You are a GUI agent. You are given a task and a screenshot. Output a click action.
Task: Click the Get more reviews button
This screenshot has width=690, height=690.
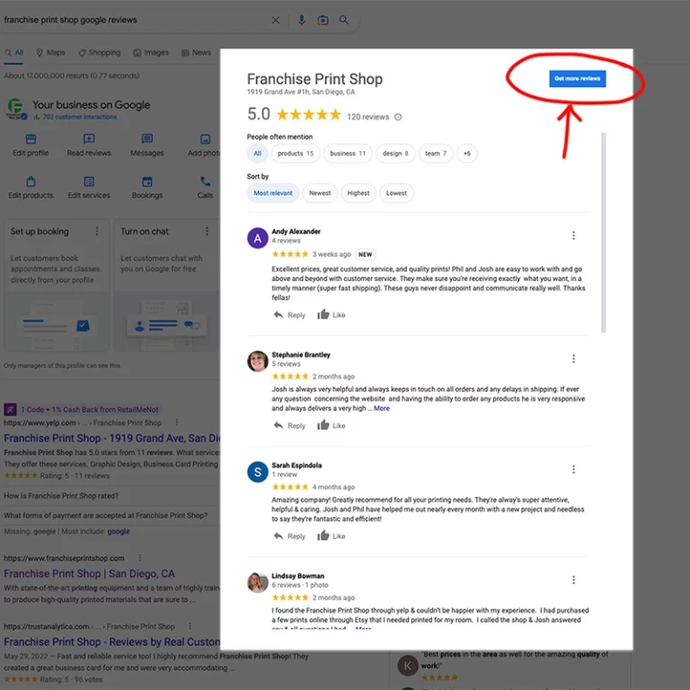pyautogui.click(x=578, y=79)
